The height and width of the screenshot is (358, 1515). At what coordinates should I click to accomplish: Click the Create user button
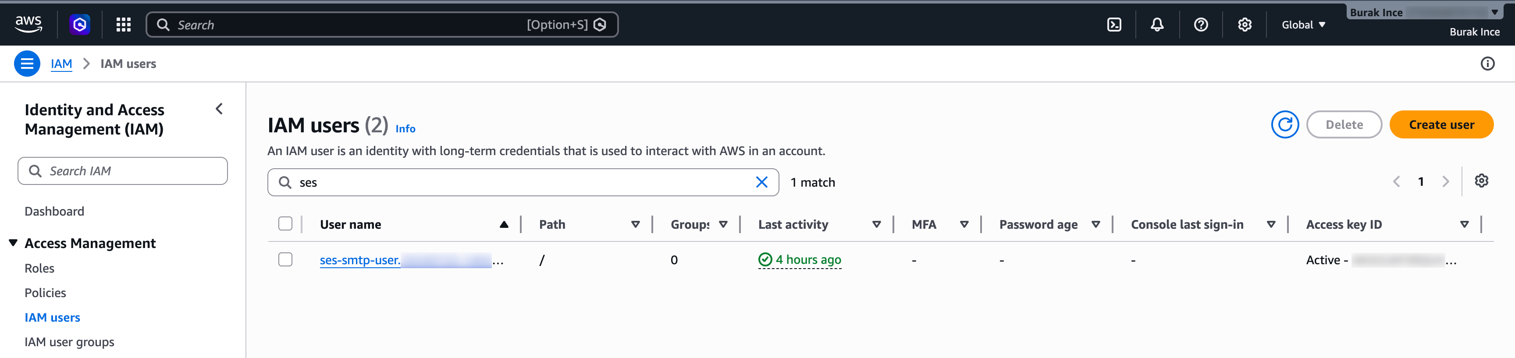click(1441, 124)
